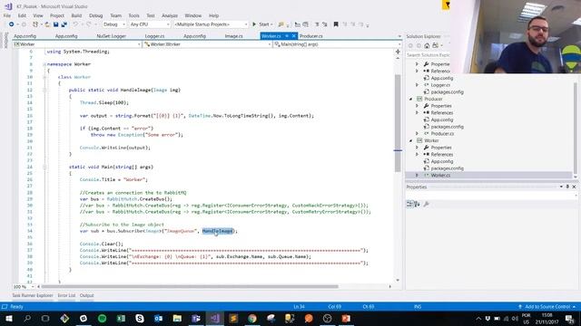Image resolution: width=581 pixels, height=326 pixels.
Task: Open Visual Studio from the taskbar
Action: (214, 318)
